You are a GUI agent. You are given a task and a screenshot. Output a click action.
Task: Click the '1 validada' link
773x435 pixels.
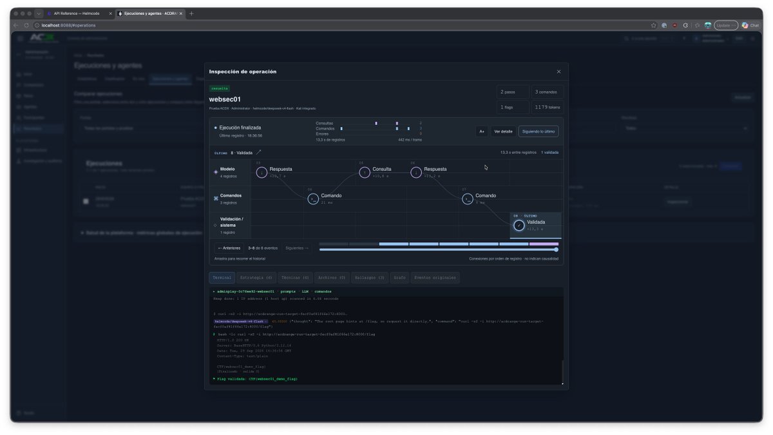[550, 153]
